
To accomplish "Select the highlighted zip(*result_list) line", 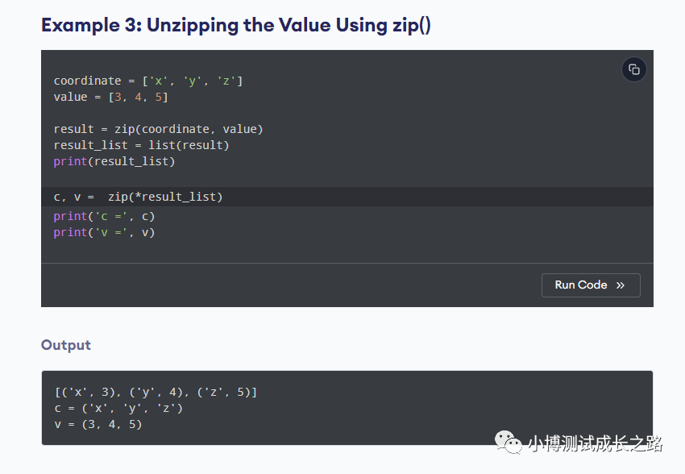I will tap(139, 197).
